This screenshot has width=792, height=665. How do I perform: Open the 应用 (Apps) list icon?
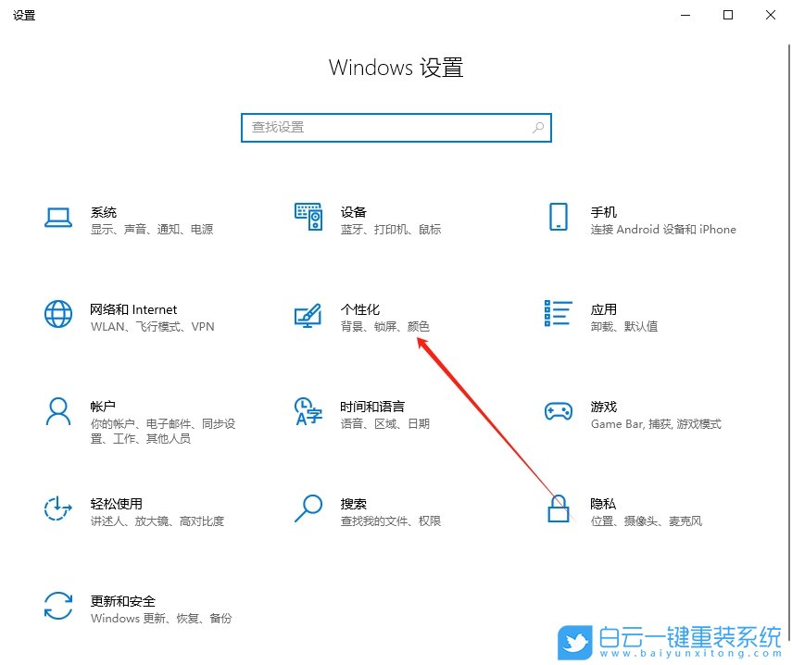click(x=558, y=315)
